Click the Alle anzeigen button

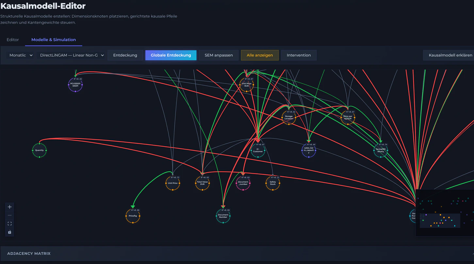260,55
